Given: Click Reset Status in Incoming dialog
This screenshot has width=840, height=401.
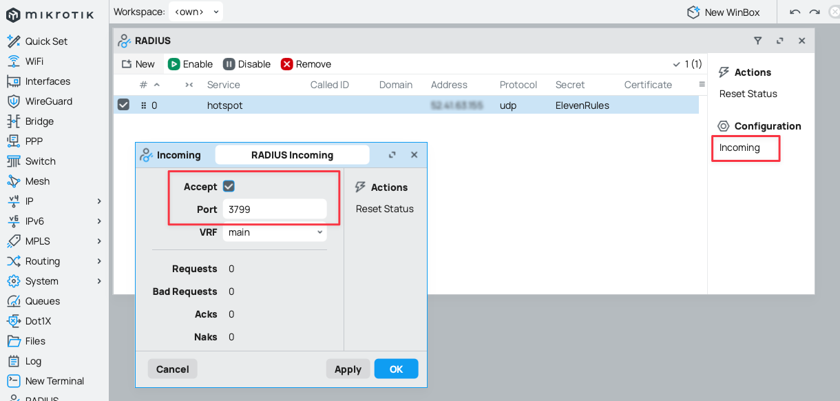Looking at the screenshot, I should (x=385, y=209).
